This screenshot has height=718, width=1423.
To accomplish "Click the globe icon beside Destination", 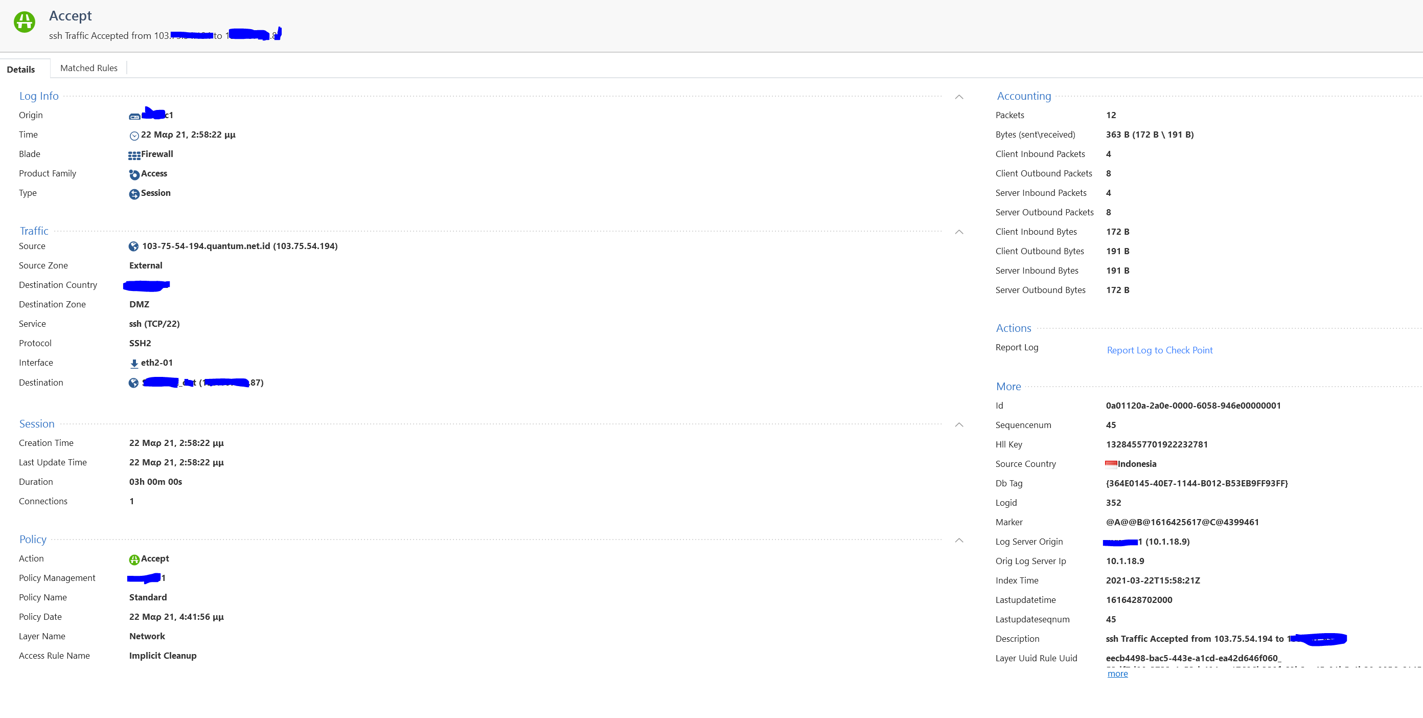I will (x=134, y=383).
